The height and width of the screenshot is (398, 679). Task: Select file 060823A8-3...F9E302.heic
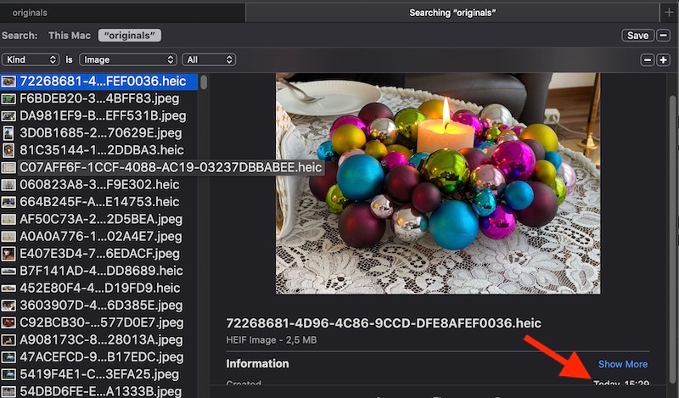click(x=98, y=185)
